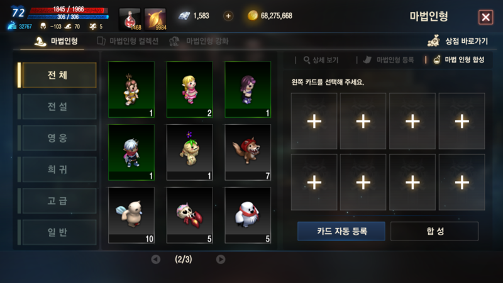Tap the plus icon to add diamonds

[228, 16]
